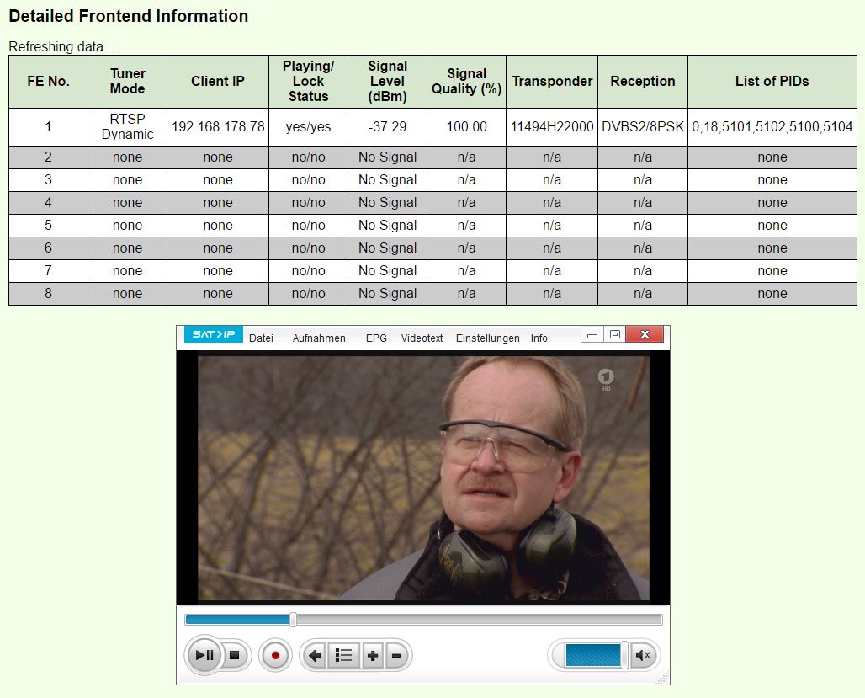Open the Datei menu
Viewport: 865px width, 698px height.
coord(261,338)
